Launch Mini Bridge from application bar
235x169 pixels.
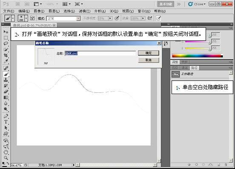27,4
